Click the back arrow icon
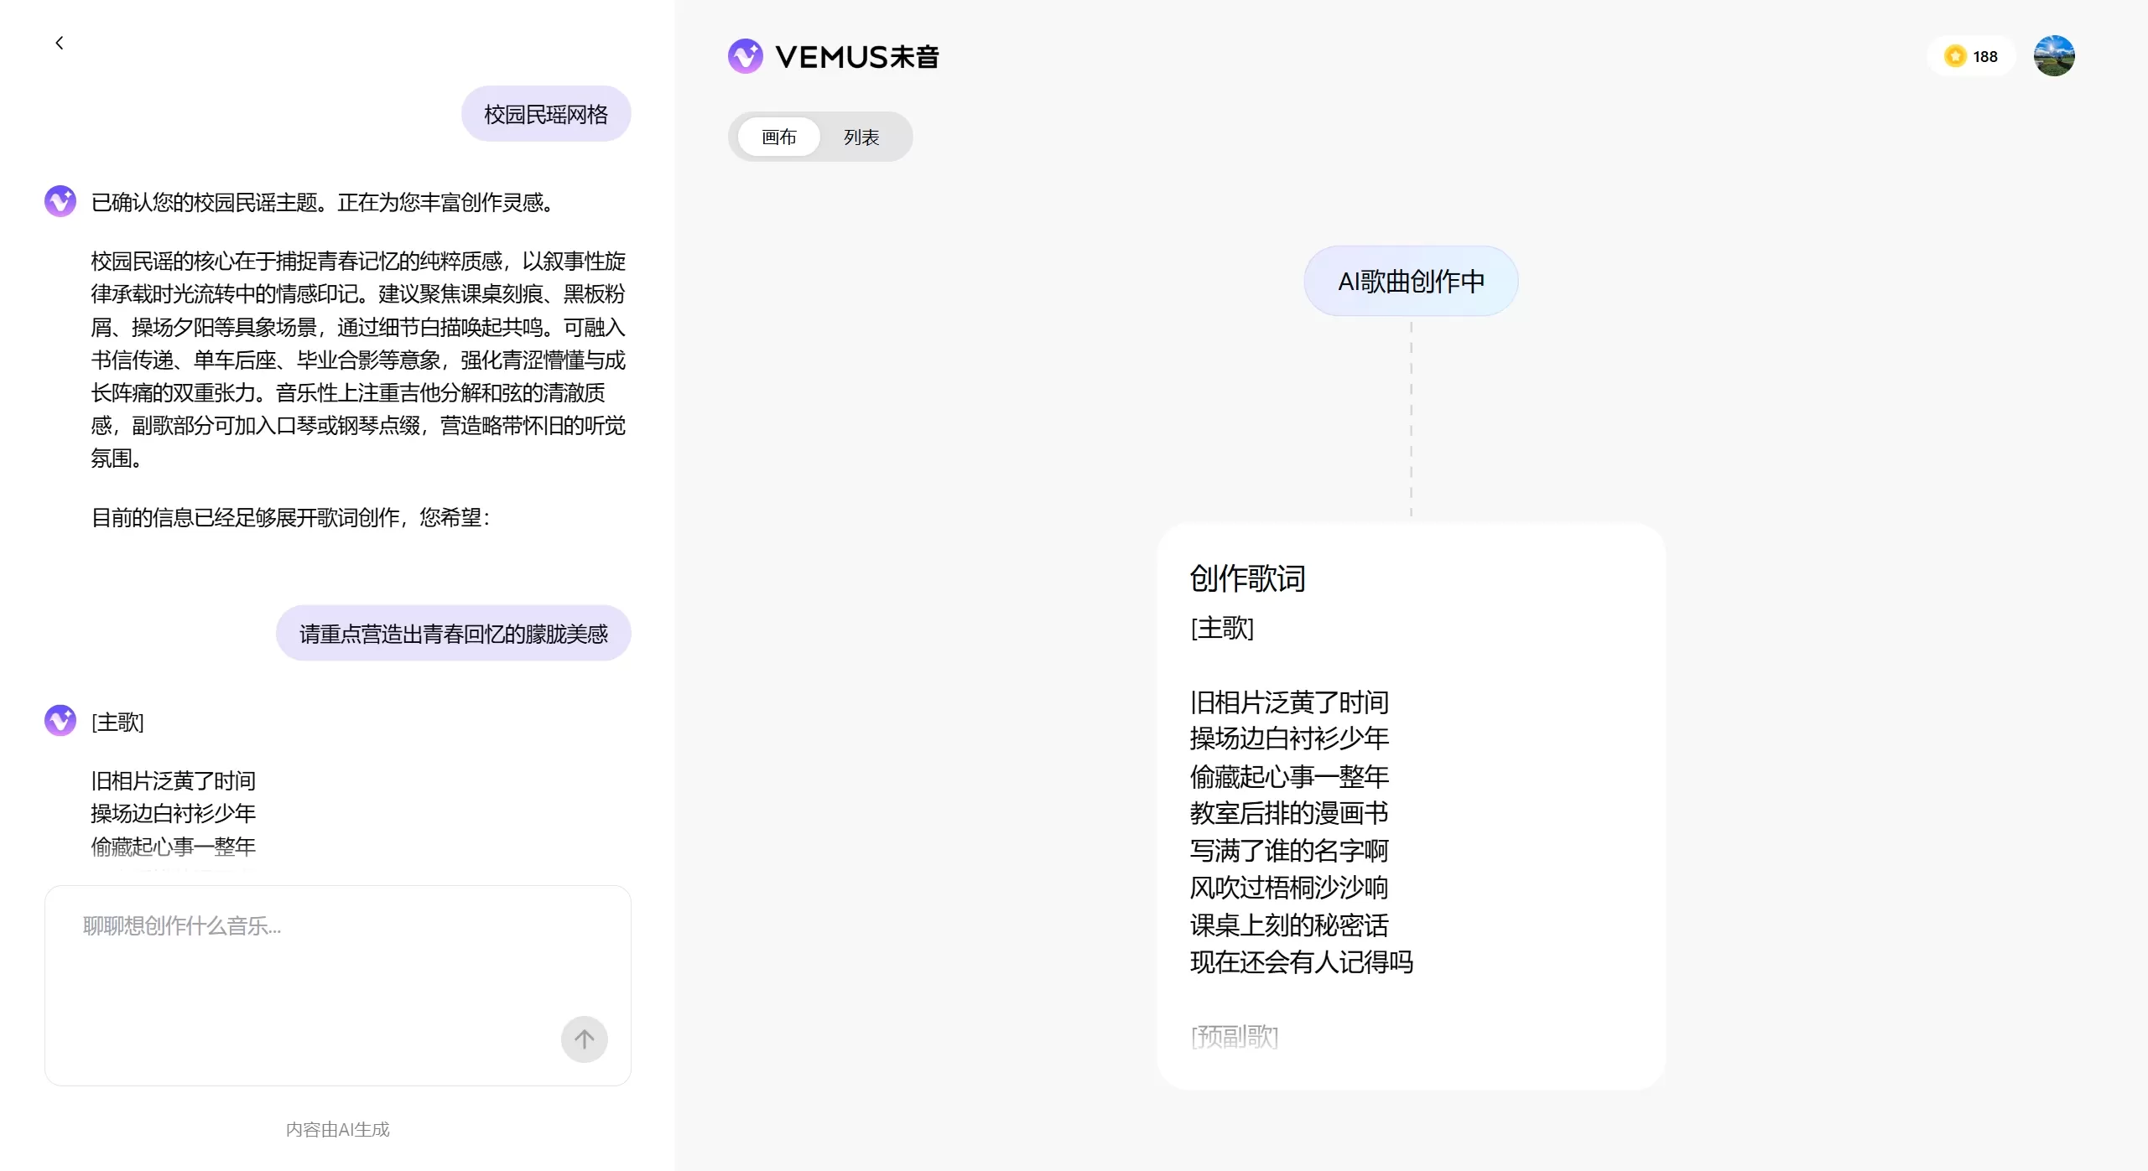The height and width of the screenshot is (1171, 2148). 59,43
